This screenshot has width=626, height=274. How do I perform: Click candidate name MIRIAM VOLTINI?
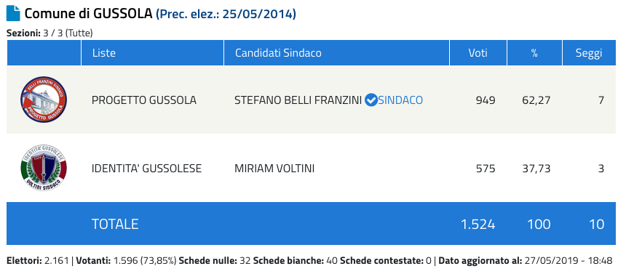tap(274, 169)
